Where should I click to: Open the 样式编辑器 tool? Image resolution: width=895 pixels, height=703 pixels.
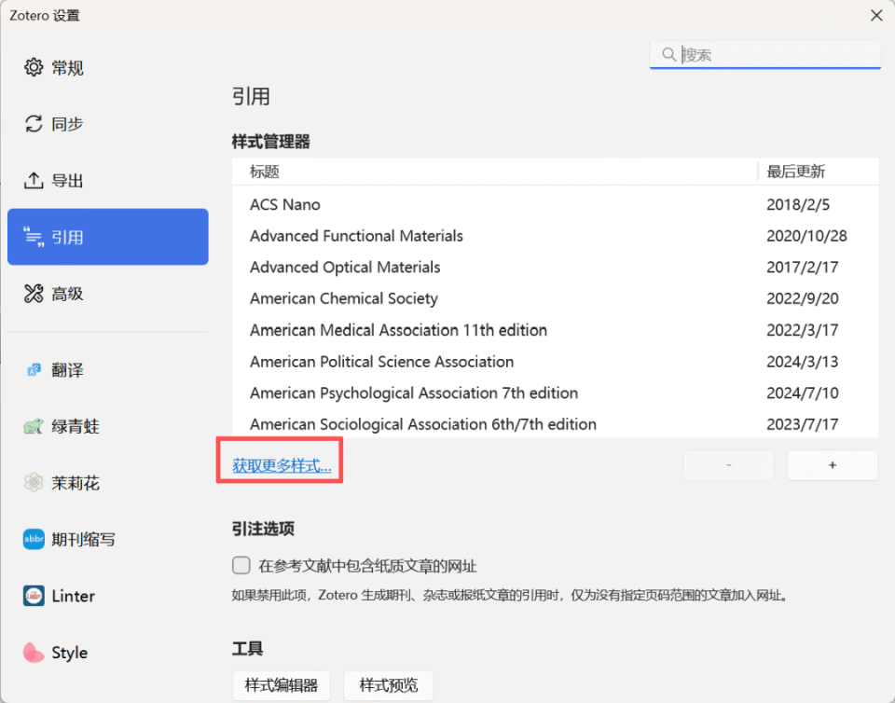click(282, 685)
